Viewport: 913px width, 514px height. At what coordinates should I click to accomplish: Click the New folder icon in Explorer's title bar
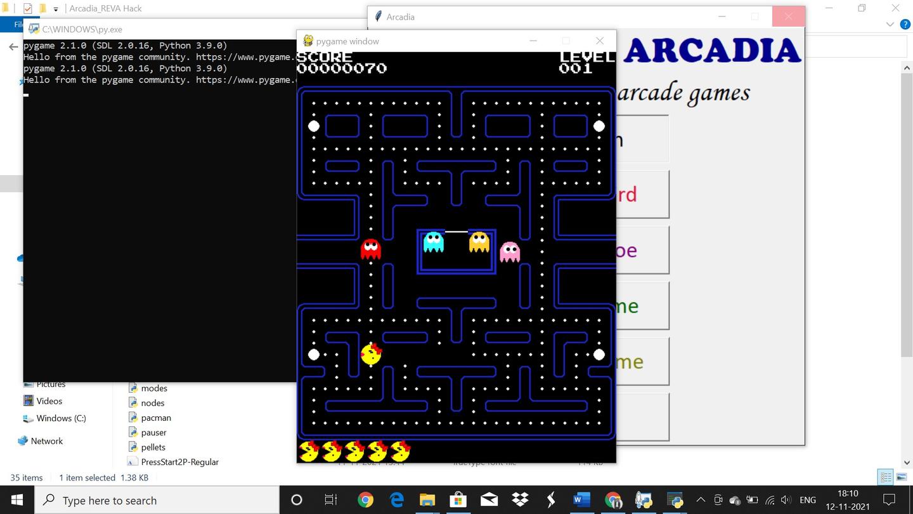click(x=42, y=8)
